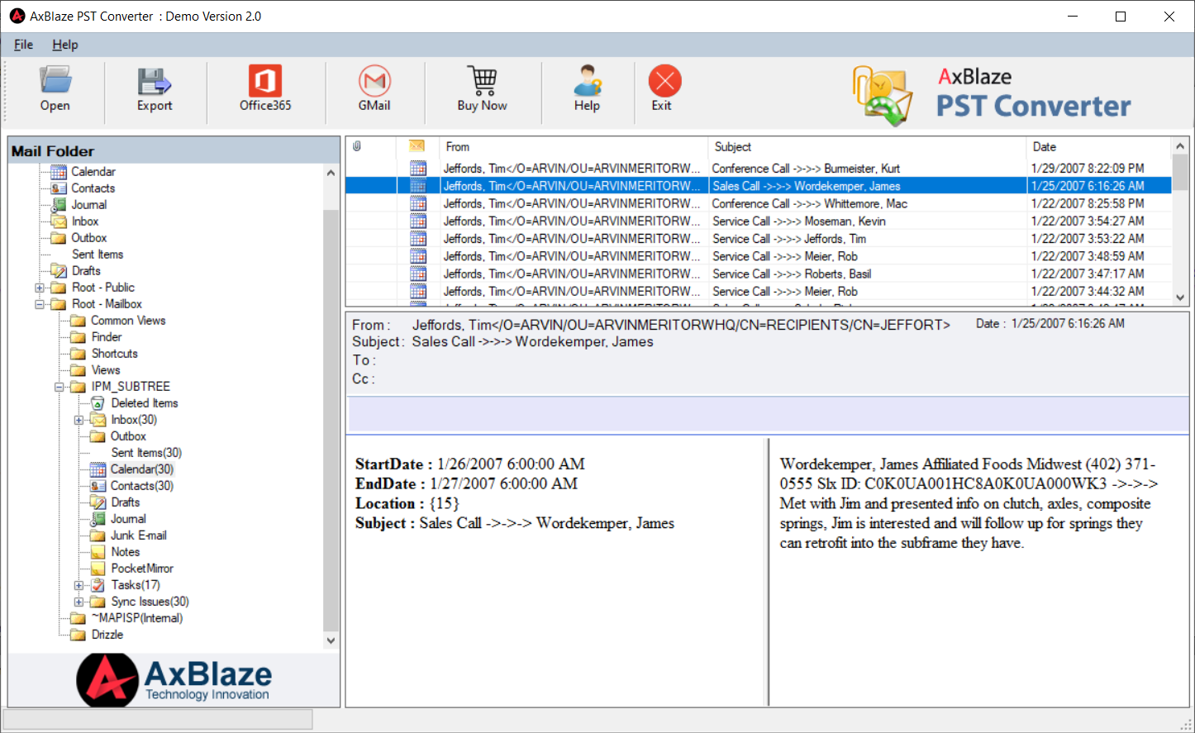The height and width of the screenshot is (733, 1195).
Task: Click the envelope type column header
Action: click(417, 146)
